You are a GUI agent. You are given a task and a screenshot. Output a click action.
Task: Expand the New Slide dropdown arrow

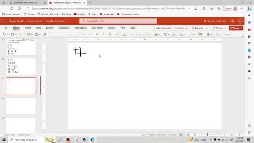click(x=32, y=35)
